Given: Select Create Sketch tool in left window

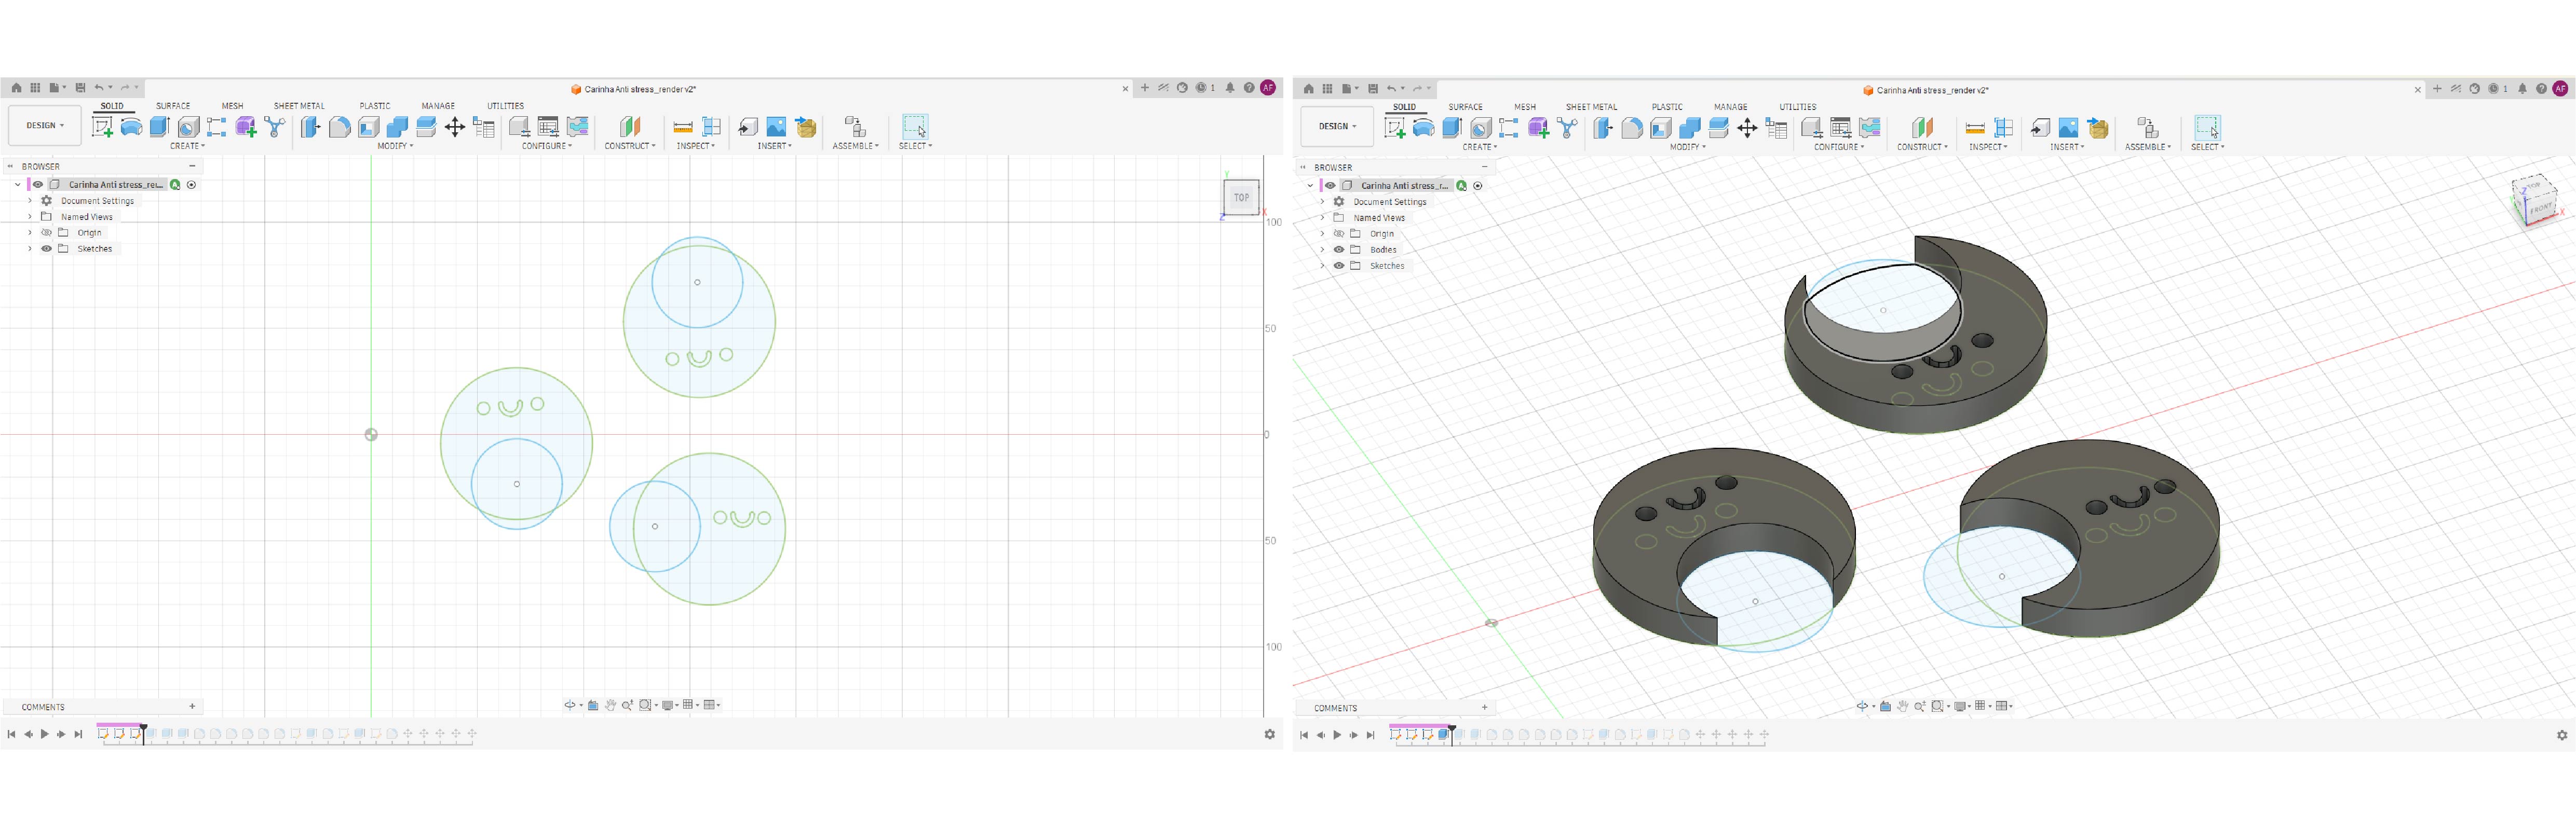Looking at the screenshot, I should (x=102, y=127).
